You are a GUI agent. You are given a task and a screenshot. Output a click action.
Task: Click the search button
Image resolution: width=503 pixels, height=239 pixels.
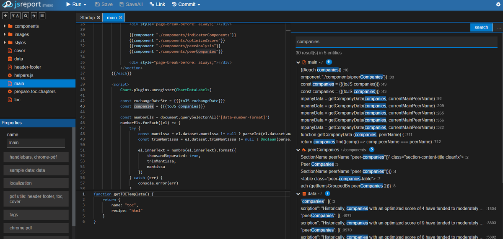click(x=481, y=27)
